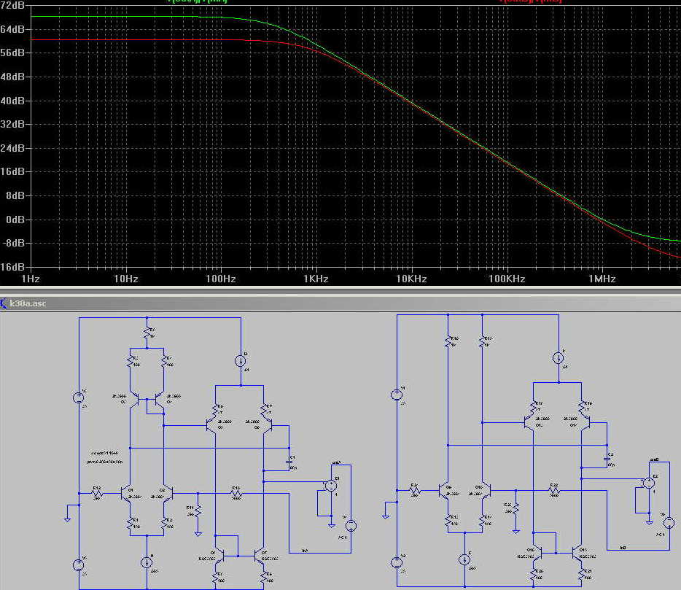Screen dimensions: 681x590
Task: Select emitter resistor R1 below Q1
Action: click(x=131, y=524)
